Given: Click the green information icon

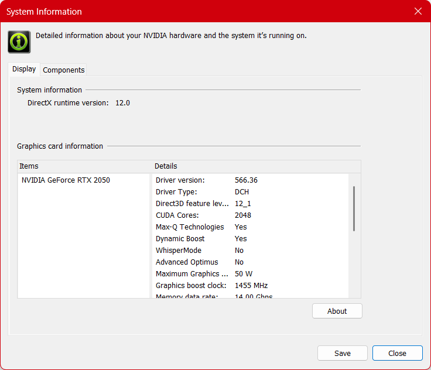Looking at the screenshot, I should pos(19,42).
